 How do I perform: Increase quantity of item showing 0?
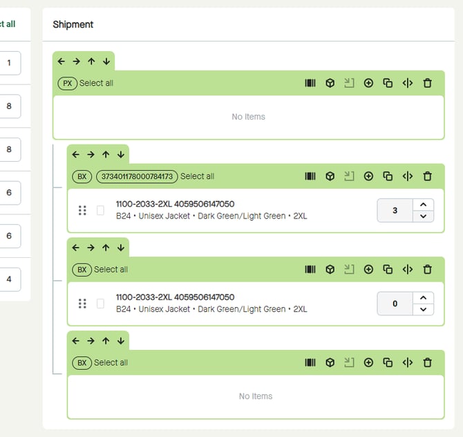pyautogui.click(x=423, y=298)
